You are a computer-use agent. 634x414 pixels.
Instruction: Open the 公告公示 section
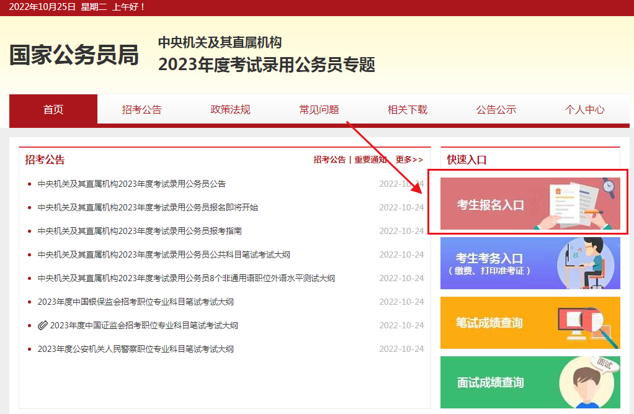pos(496,109)
